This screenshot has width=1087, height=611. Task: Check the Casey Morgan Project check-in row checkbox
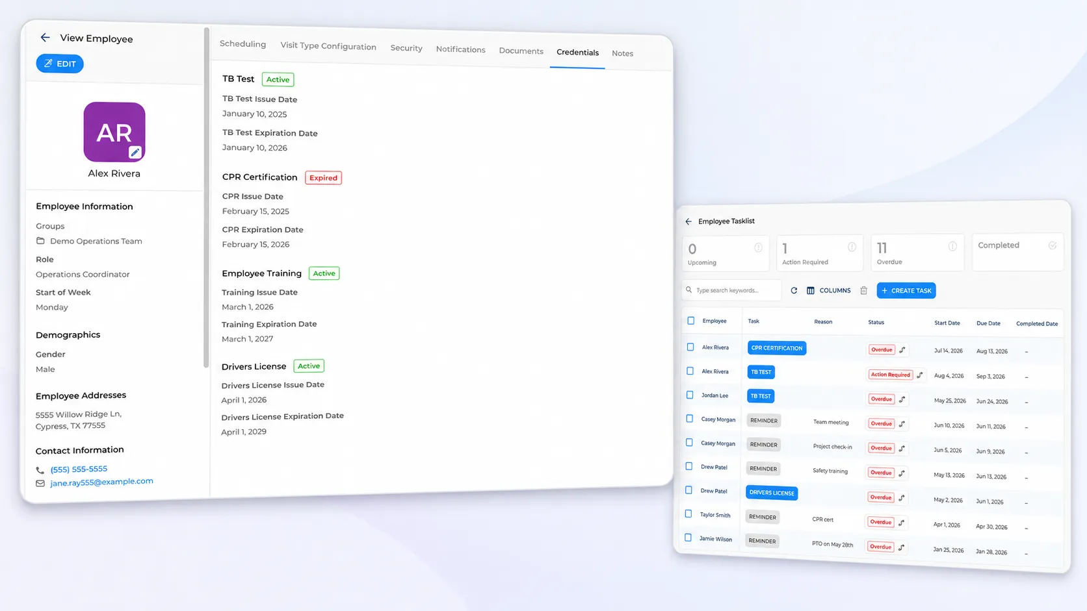point(689,443)
